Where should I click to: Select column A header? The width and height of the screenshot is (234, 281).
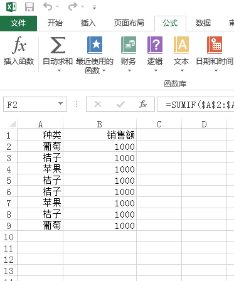pyautogui.click(x=40, y=124)
